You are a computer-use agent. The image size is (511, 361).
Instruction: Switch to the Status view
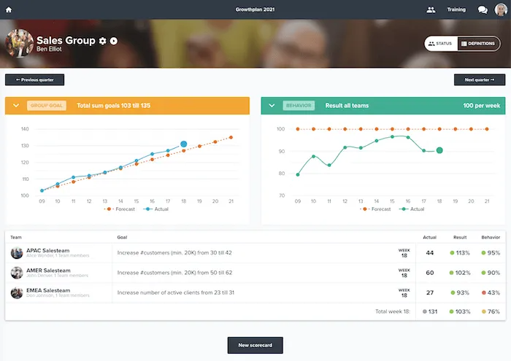click(x=441, y=44)
